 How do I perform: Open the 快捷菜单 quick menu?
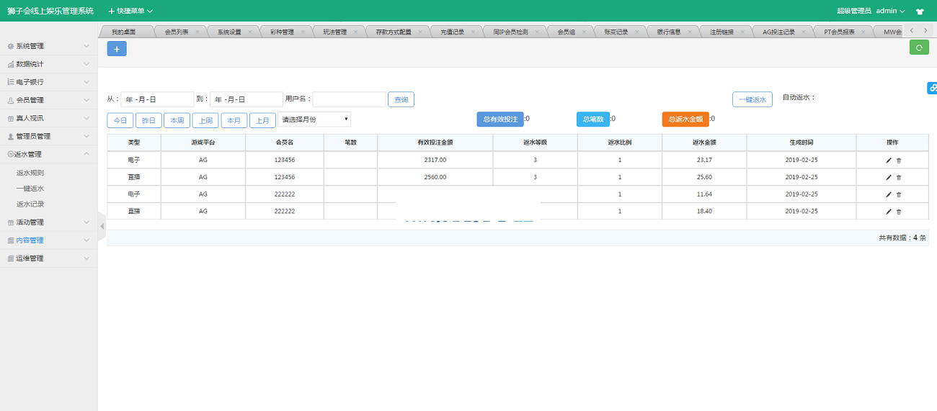[130, 11]
